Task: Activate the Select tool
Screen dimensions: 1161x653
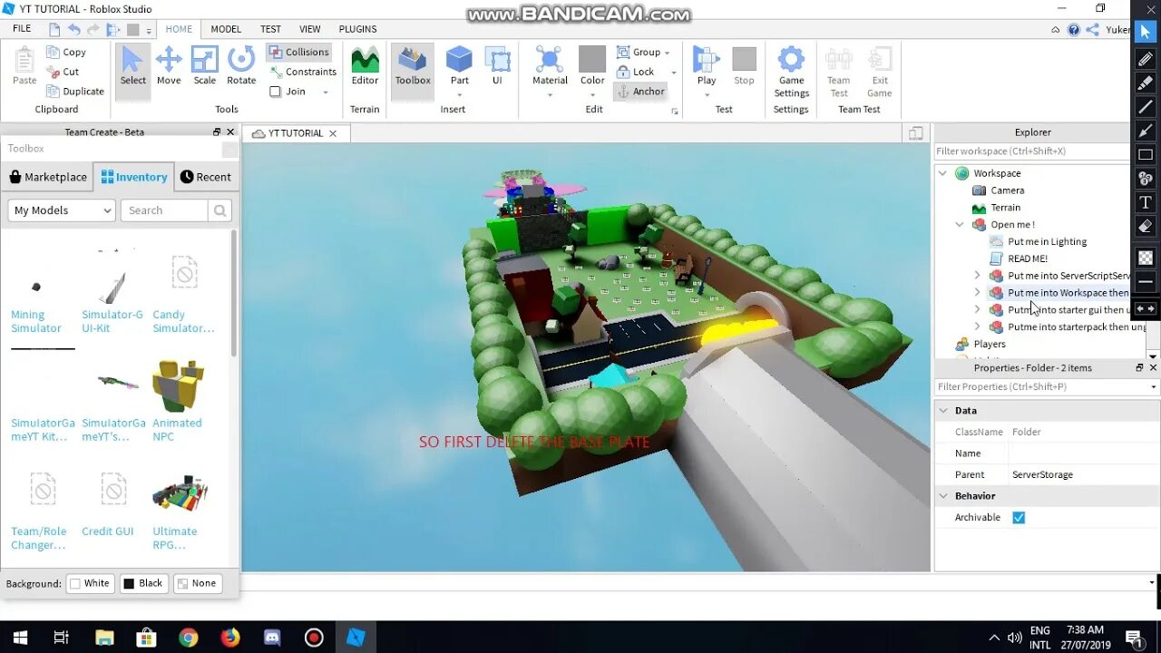Action: pyautogui.click(x=132, y=66)
